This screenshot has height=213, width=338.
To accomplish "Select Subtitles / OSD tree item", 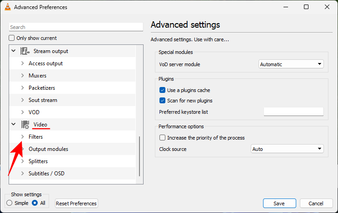I will tap(45, 174).
